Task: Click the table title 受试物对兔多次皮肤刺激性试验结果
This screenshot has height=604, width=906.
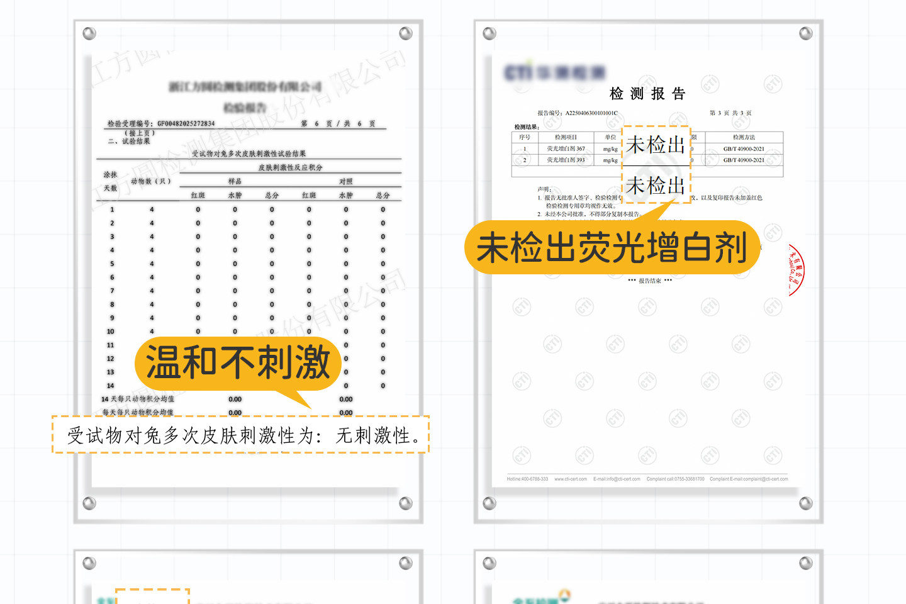Action: [x=249, y=154]
